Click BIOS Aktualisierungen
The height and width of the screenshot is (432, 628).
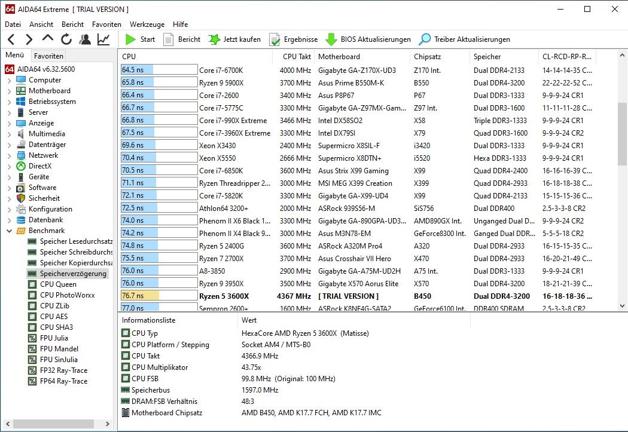[368, 39]
